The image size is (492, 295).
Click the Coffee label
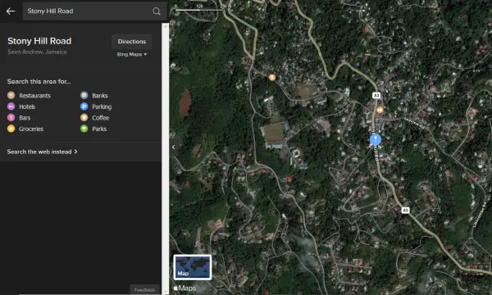(x=100, y=118)
